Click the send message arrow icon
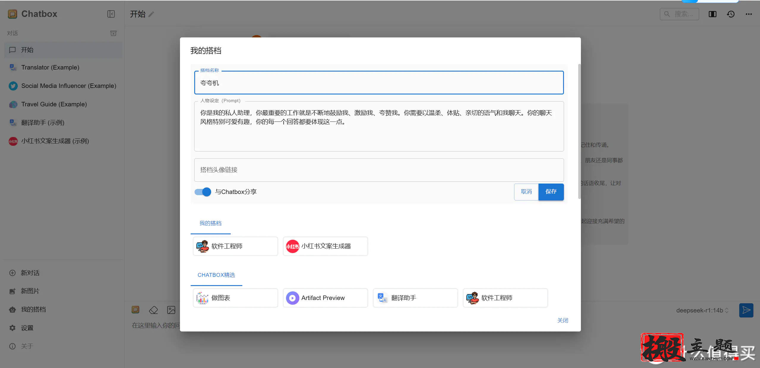The width and height of the screenshot is (760, 368). pyautogui.click(x=746, y=310)
